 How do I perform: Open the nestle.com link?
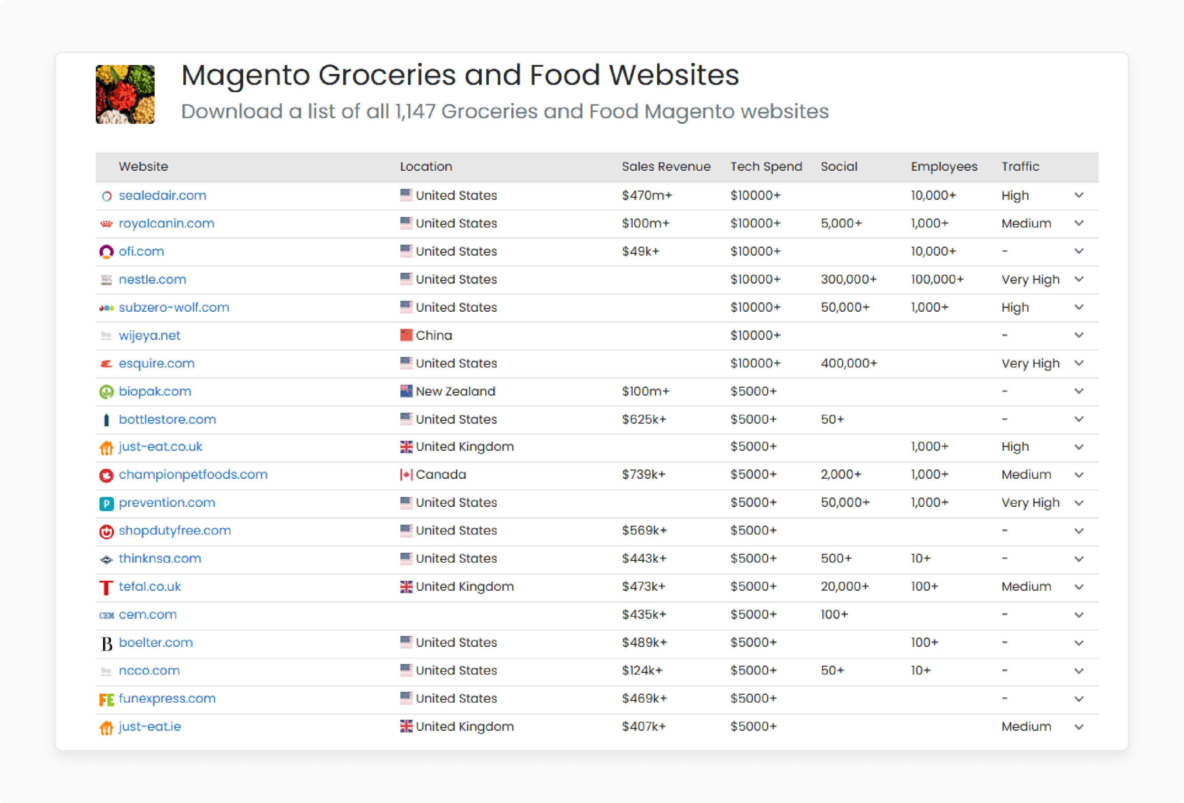click(152, 280)
